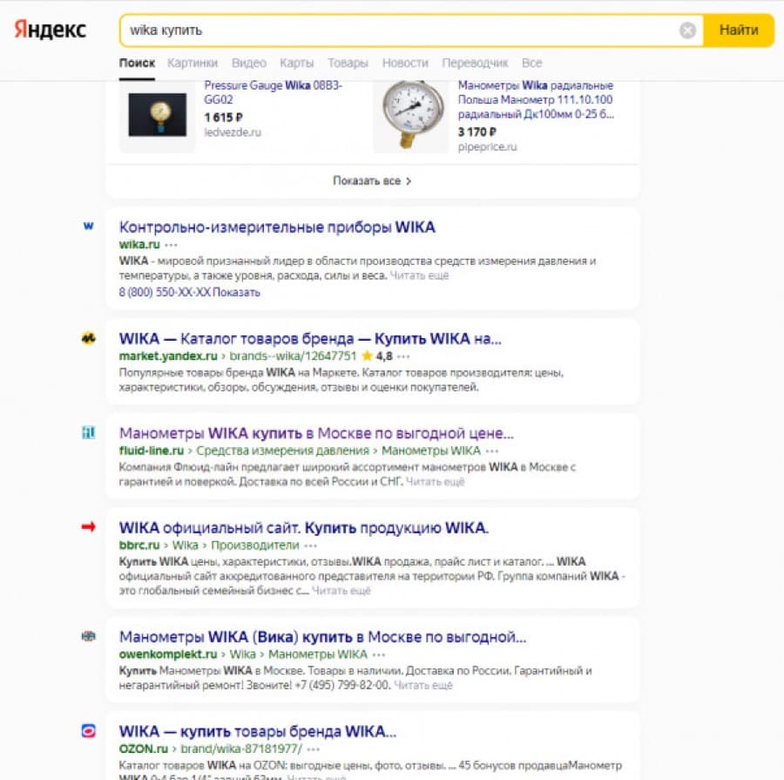Expand products with Показать все
The height and width of the screenshot is (780, 784).
point(373,180)
